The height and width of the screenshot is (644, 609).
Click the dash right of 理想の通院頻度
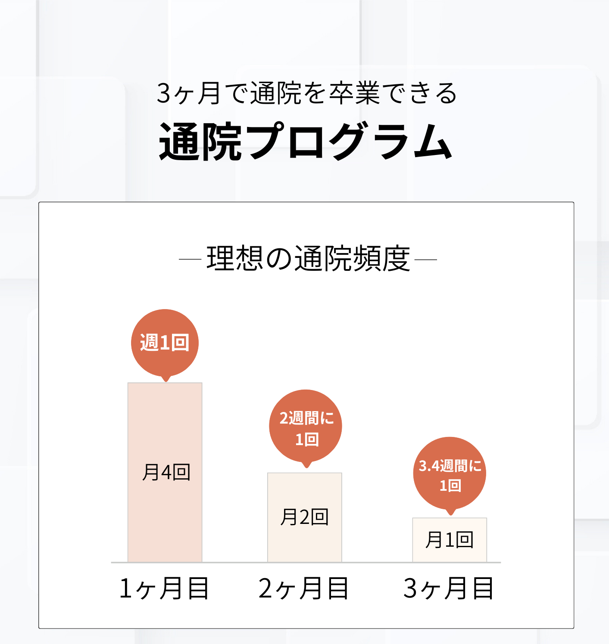426,260
